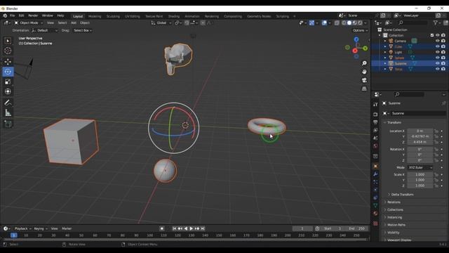Play the animation forward
449x253 pixels.
click(x=192, y=228)
